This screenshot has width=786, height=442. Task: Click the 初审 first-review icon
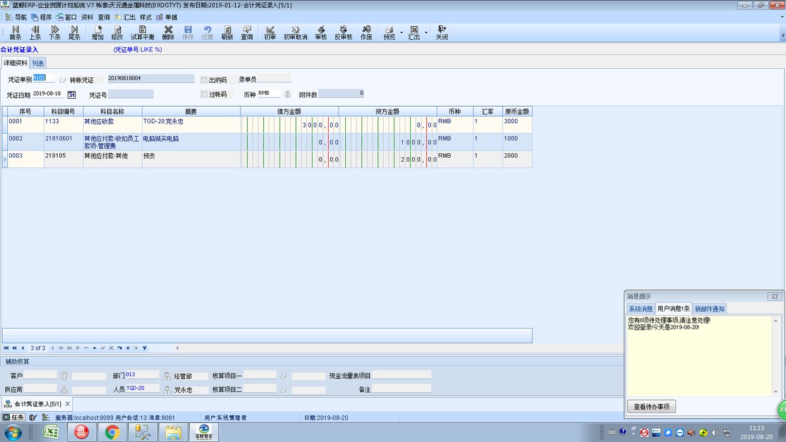(270, 33)
